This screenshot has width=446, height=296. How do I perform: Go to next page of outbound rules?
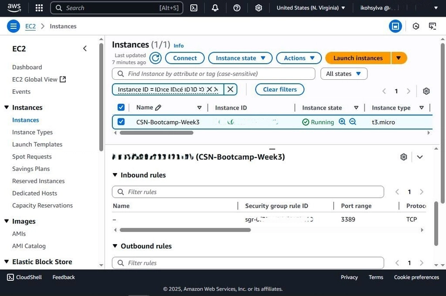(421, 263)
